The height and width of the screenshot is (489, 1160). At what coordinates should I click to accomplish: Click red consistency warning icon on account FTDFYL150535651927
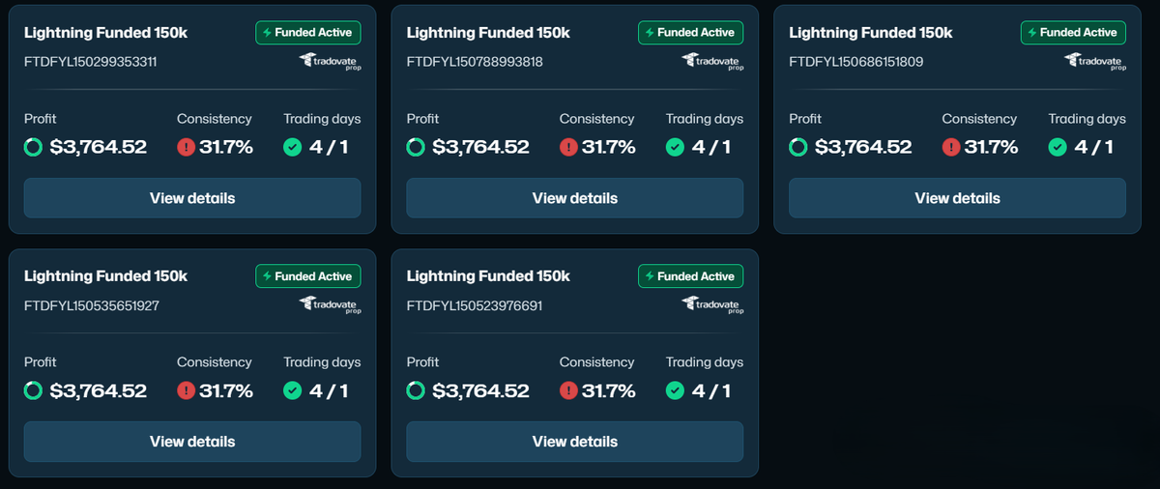[187, 390]
